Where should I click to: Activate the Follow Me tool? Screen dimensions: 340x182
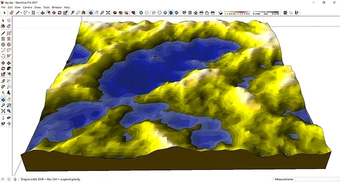click(9, 69)
